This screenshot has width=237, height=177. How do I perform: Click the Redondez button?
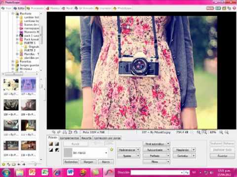pos(71,162)
